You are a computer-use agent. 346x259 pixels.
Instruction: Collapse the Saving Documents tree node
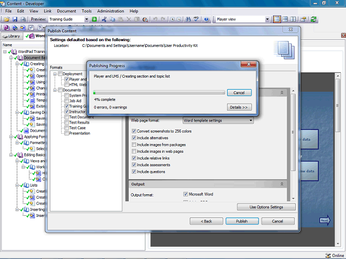[17, 112]
